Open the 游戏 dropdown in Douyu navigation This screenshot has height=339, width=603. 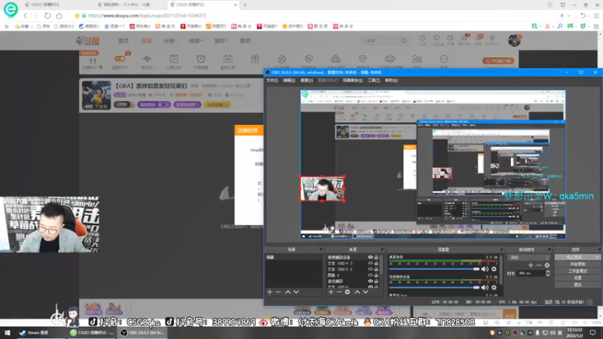[x=221, y=41]
